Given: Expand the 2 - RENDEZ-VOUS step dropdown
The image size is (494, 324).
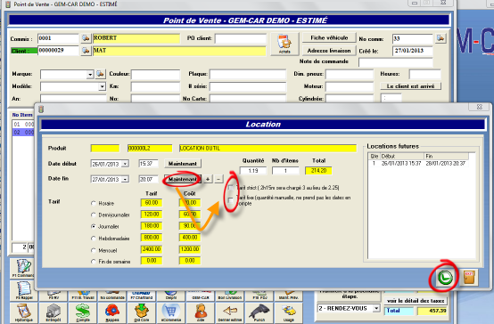Looking at the screenshot, I should [x=376, y=309].
